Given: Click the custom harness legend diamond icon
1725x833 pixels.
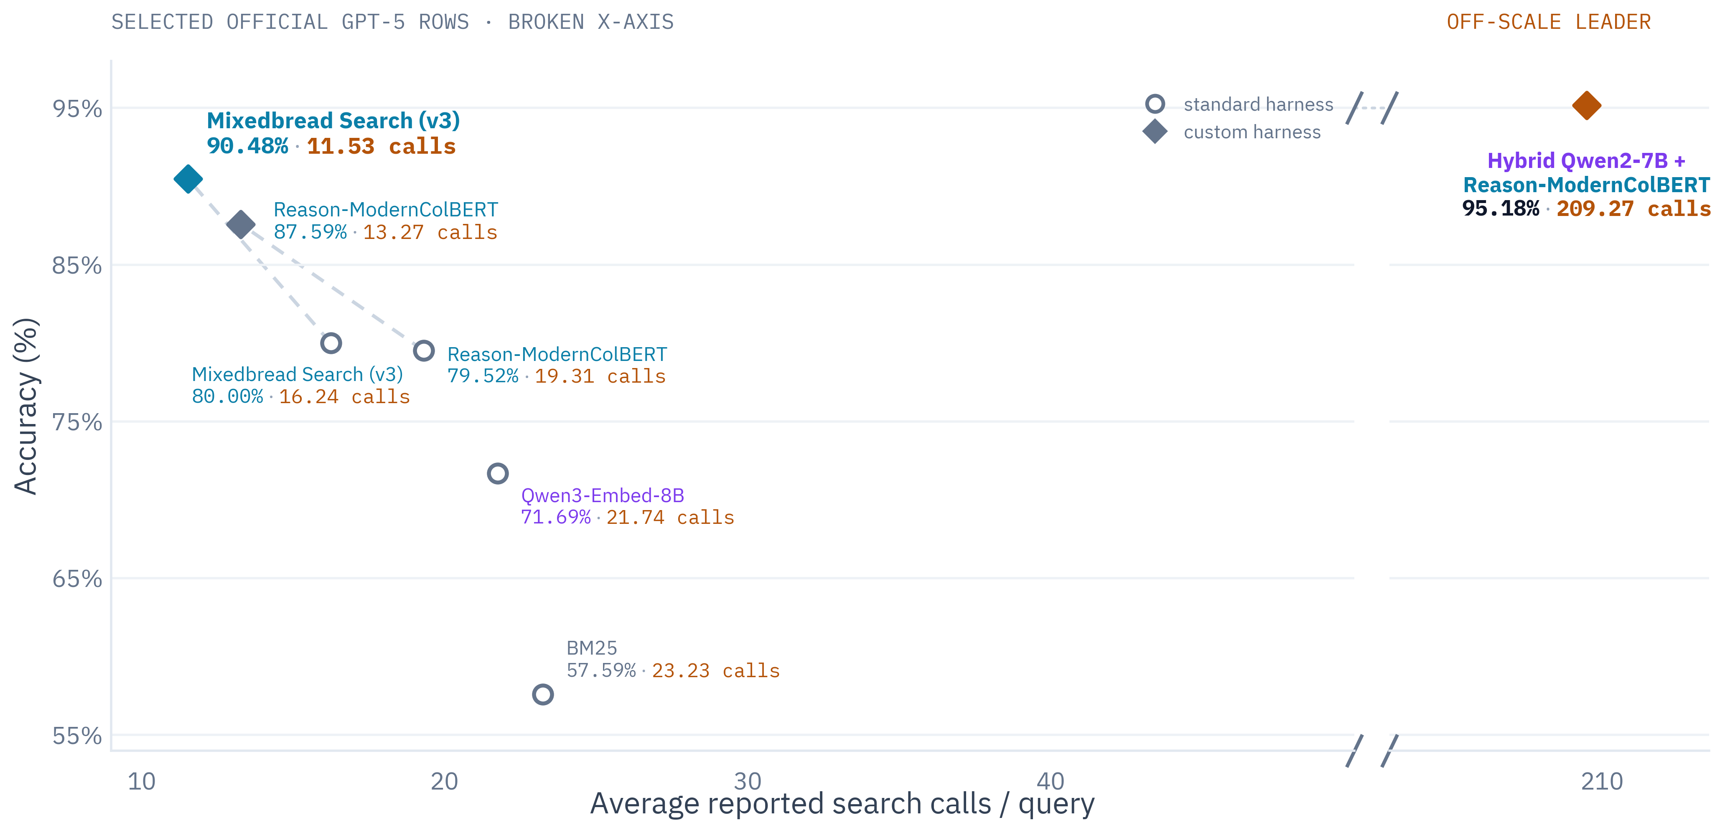Looking at the screenshot, I should [1155, 131].
